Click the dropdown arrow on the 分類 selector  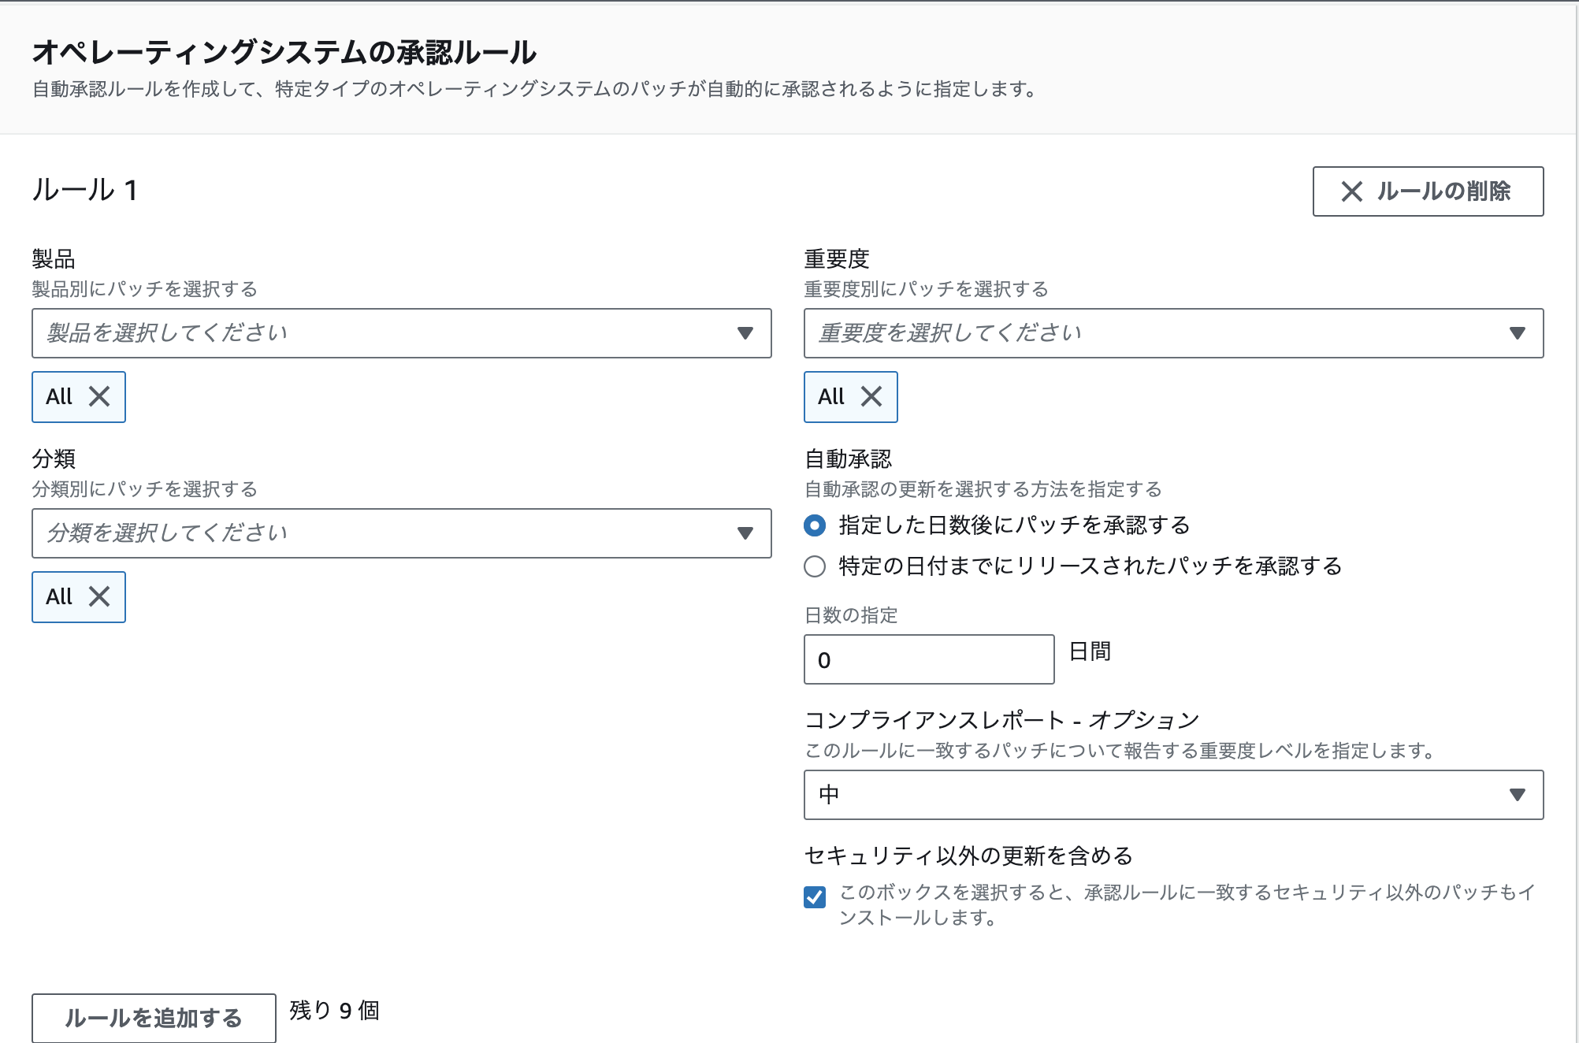[744, 533]
